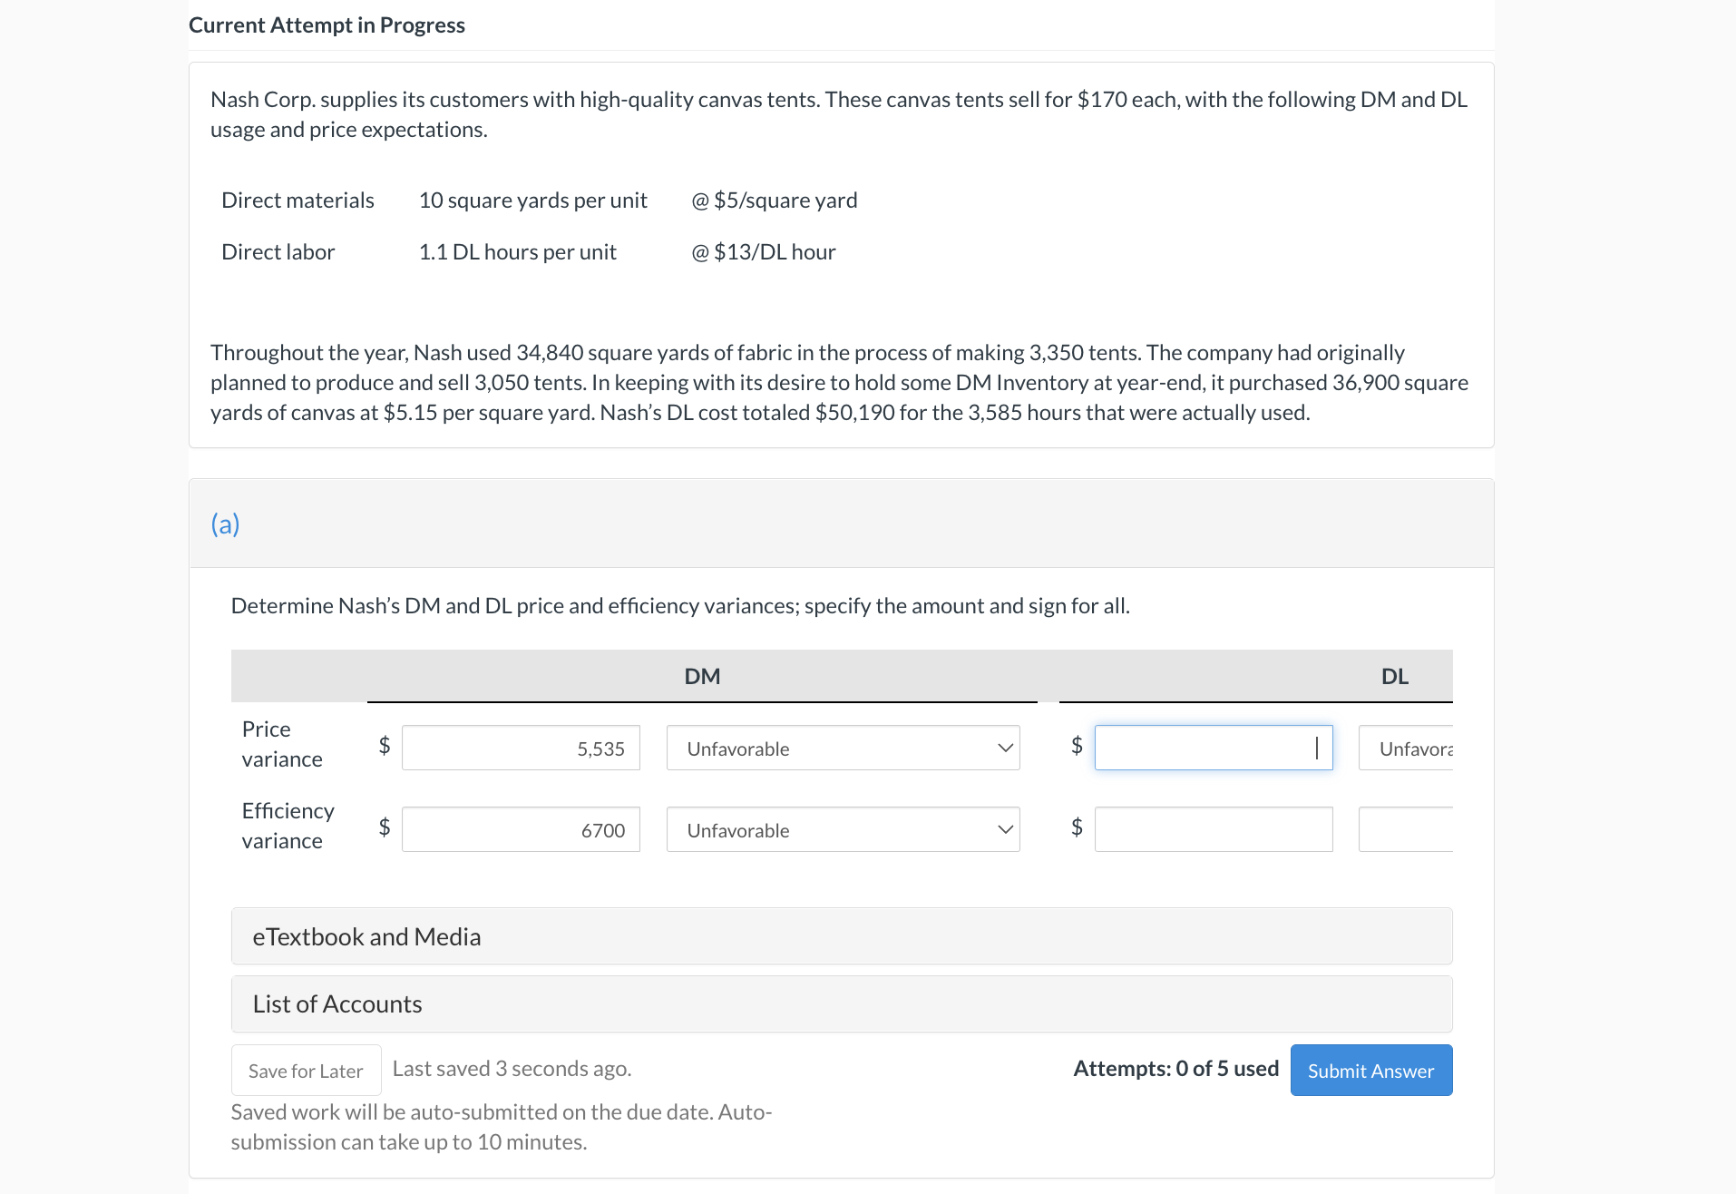Submit the answer with Submit Answer
Screen dimensions: 1736x1194
coord(1370,1071)
